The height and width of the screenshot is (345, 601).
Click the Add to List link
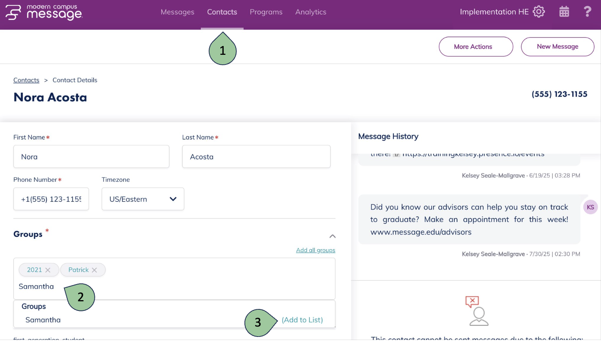[x=302, y=320]
